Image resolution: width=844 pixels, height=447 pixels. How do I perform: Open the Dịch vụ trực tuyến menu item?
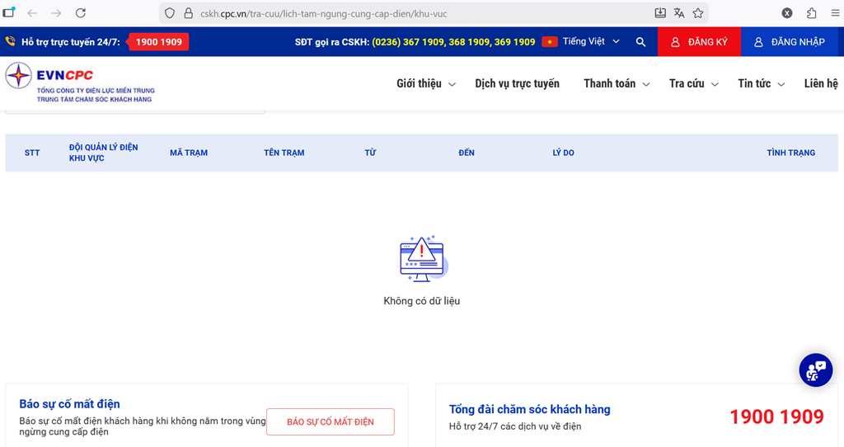pos(517,83)
